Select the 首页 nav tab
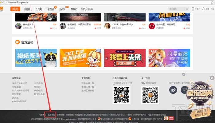 tap(15, 9)
